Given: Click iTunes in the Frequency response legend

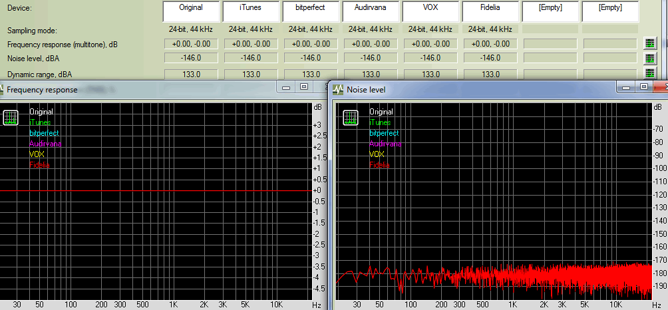Looking at the screenshot, I should tap(40, 122).
